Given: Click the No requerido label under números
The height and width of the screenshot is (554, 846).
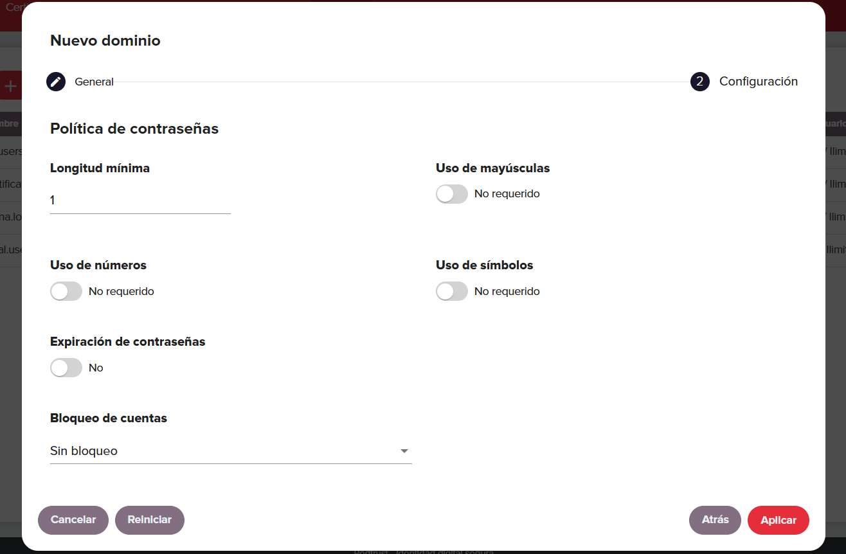Looking at the screenshot, I should [x=122, y=291].
